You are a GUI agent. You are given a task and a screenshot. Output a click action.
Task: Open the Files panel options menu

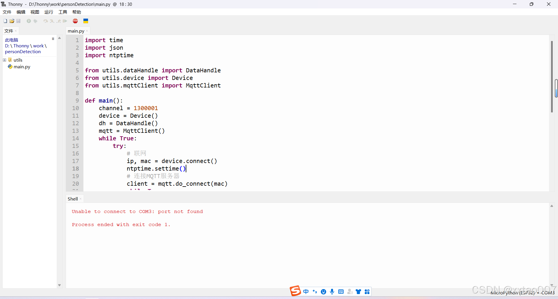[x=53, y=39]
